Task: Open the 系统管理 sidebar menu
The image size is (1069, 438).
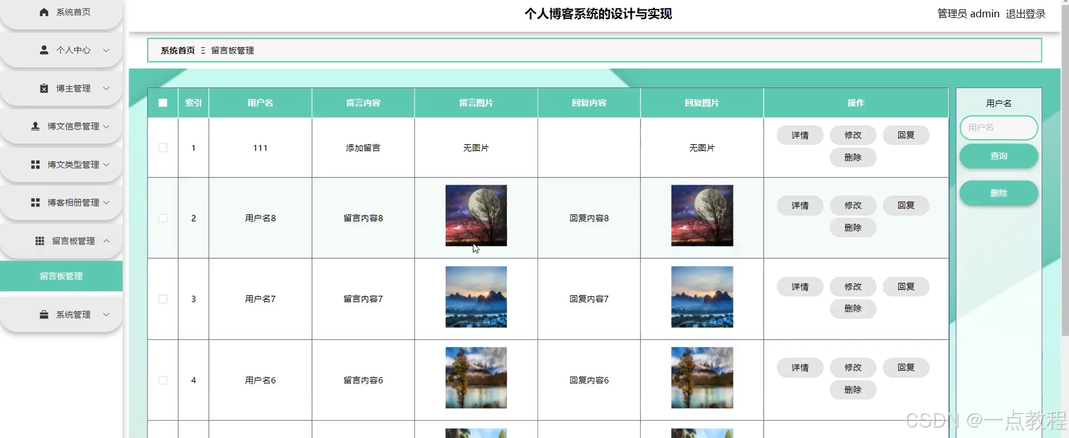Action: pyautogui.click(x=61, y=314)
